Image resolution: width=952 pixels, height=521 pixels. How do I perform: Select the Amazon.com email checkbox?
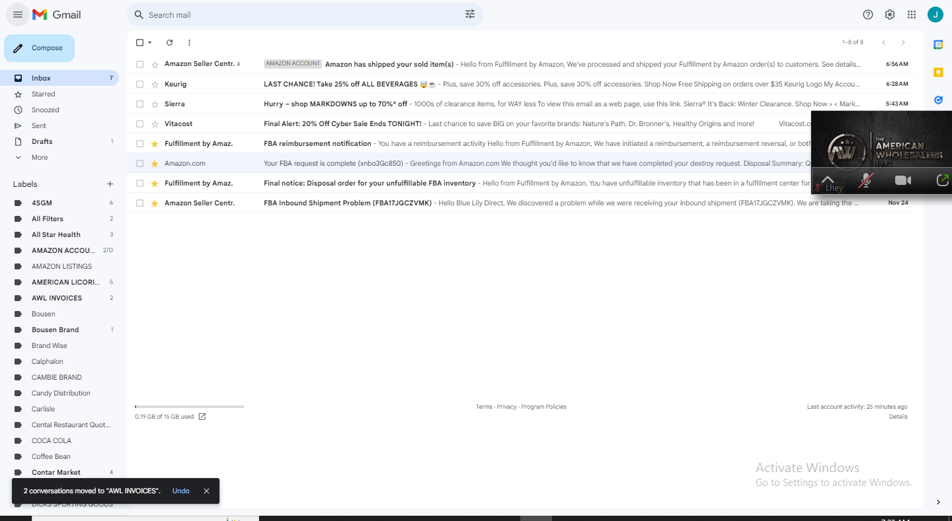[x=139, y=164]
